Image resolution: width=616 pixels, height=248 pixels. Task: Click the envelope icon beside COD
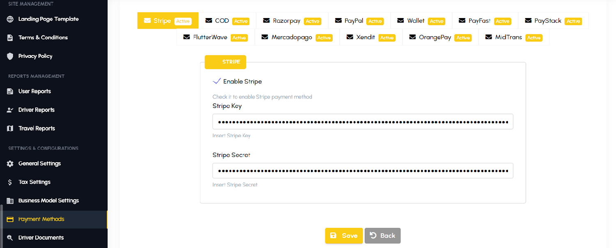tap(209, 21)
